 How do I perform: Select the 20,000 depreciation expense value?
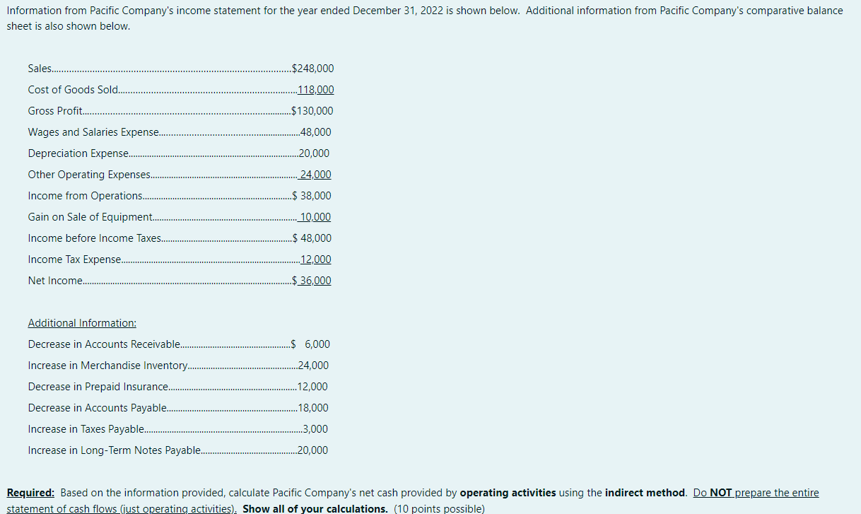[x=314, y=153]
